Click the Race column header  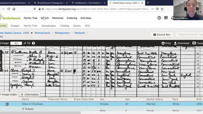coord(175,99)
